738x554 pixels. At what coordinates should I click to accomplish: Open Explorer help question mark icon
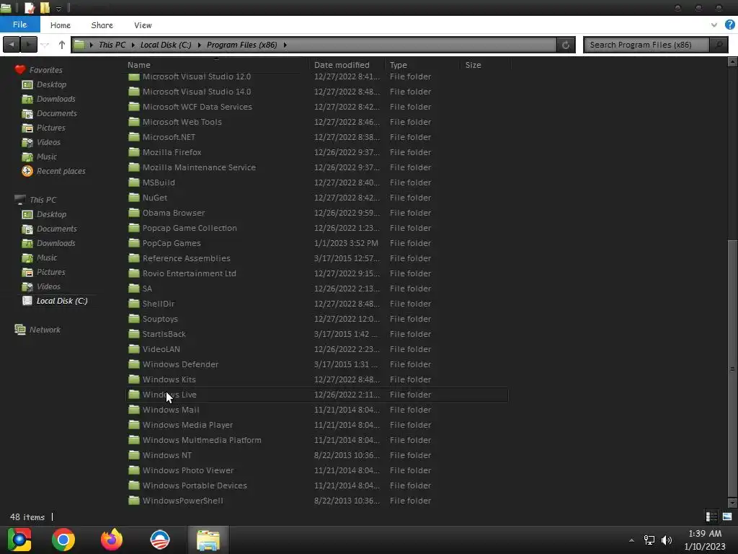[730, 25]
